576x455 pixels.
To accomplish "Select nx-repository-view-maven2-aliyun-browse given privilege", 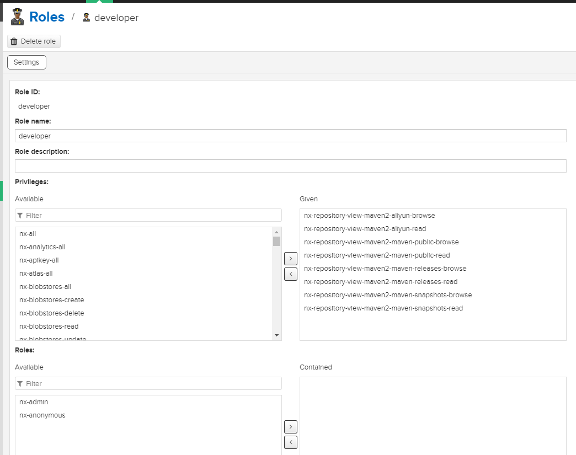I will (369, 216).
